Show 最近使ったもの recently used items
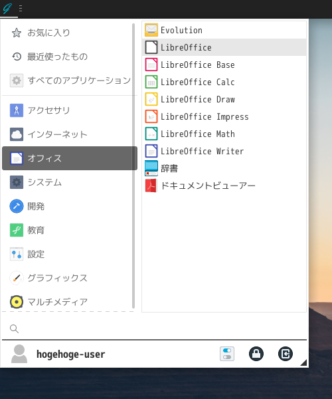 tap(67, 57)
